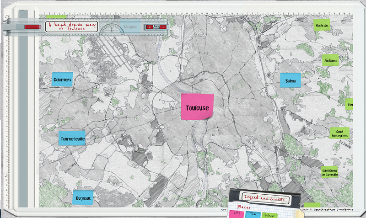Select the blue Colomiers sticky note
Viewport: 366px width, 218px height.
(62, 80)
